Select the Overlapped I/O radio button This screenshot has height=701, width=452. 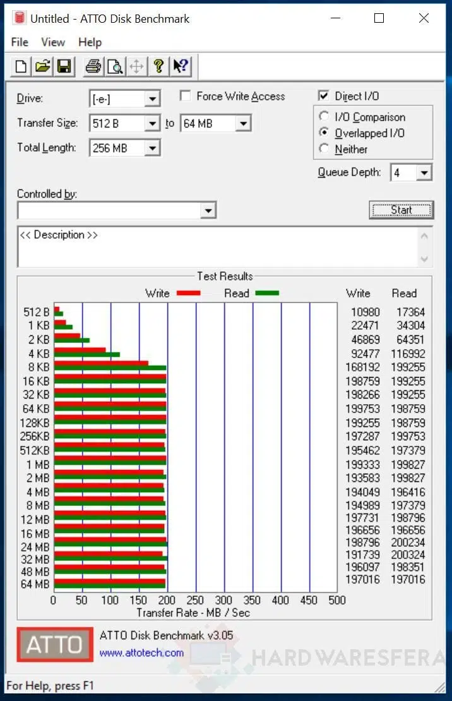[x=324, y=133]
